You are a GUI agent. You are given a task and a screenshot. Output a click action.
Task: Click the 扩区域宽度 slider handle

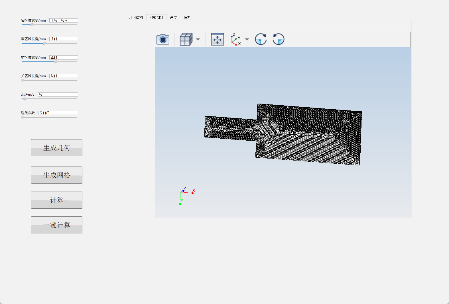pyautogui.click(x=56, y=62)
